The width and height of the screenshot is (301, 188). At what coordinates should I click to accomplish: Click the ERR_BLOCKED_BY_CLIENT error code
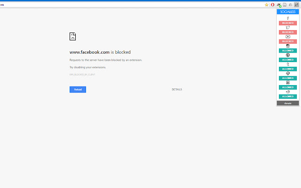(82, 75)
